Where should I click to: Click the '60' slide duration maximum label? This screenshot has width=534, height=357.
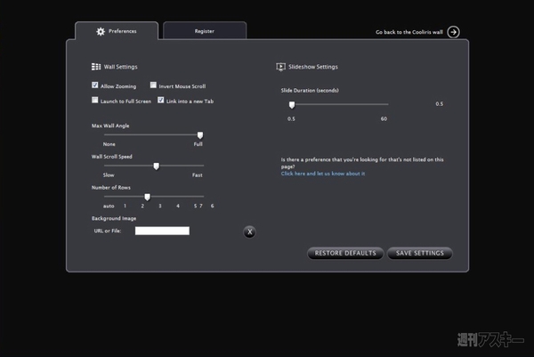tap(384, 119)
